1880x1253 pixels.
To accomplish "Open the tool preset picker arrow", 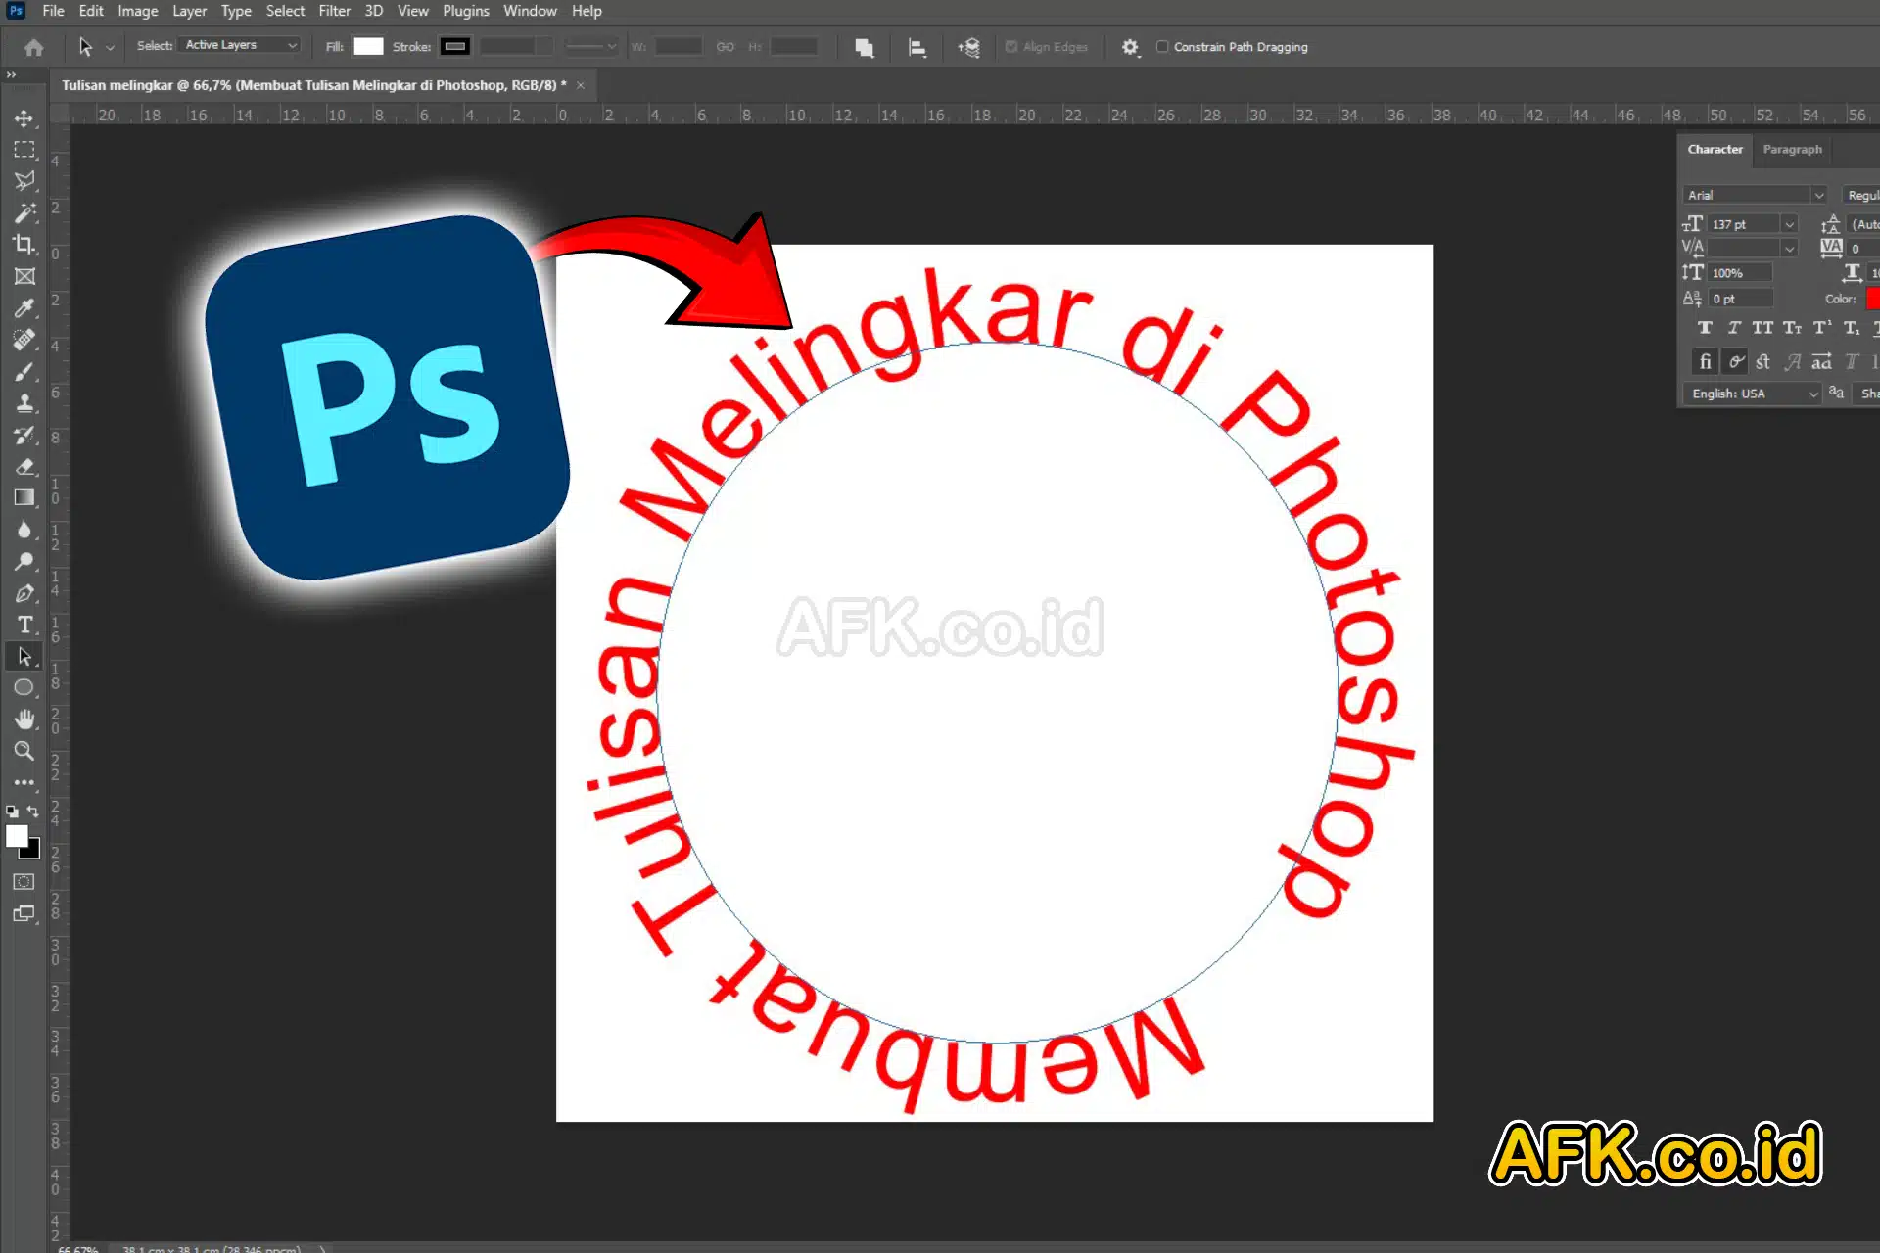I will (110, 47).
